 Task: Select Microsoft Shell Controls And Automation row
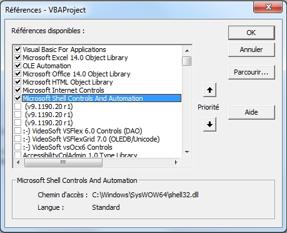point(102,98)
